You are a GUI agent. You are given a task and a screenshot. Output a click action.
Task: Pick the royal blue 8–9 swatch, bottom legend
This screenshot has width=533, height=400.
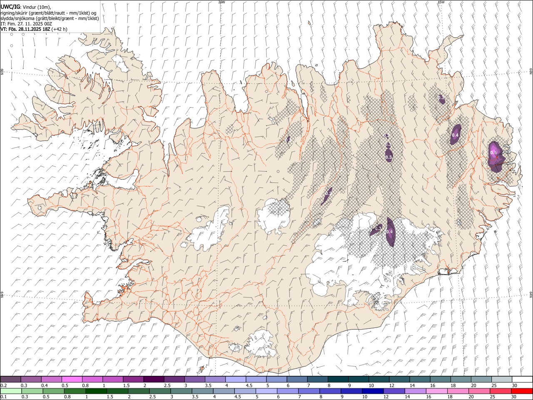point(330,391)
